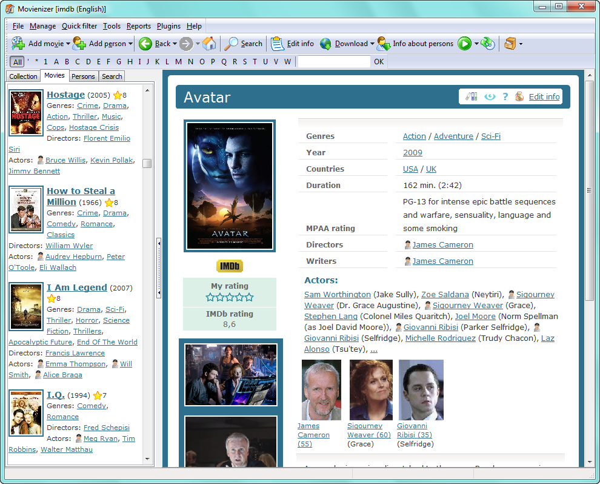Rate Avatar with the first star
The height and width of the screenshot is (484, 600).
[x=210, y=297]
